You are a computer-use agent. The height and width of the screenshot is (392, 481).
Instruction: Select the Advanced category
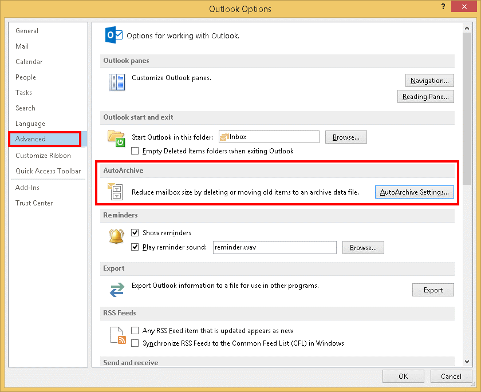pos(48,139)
